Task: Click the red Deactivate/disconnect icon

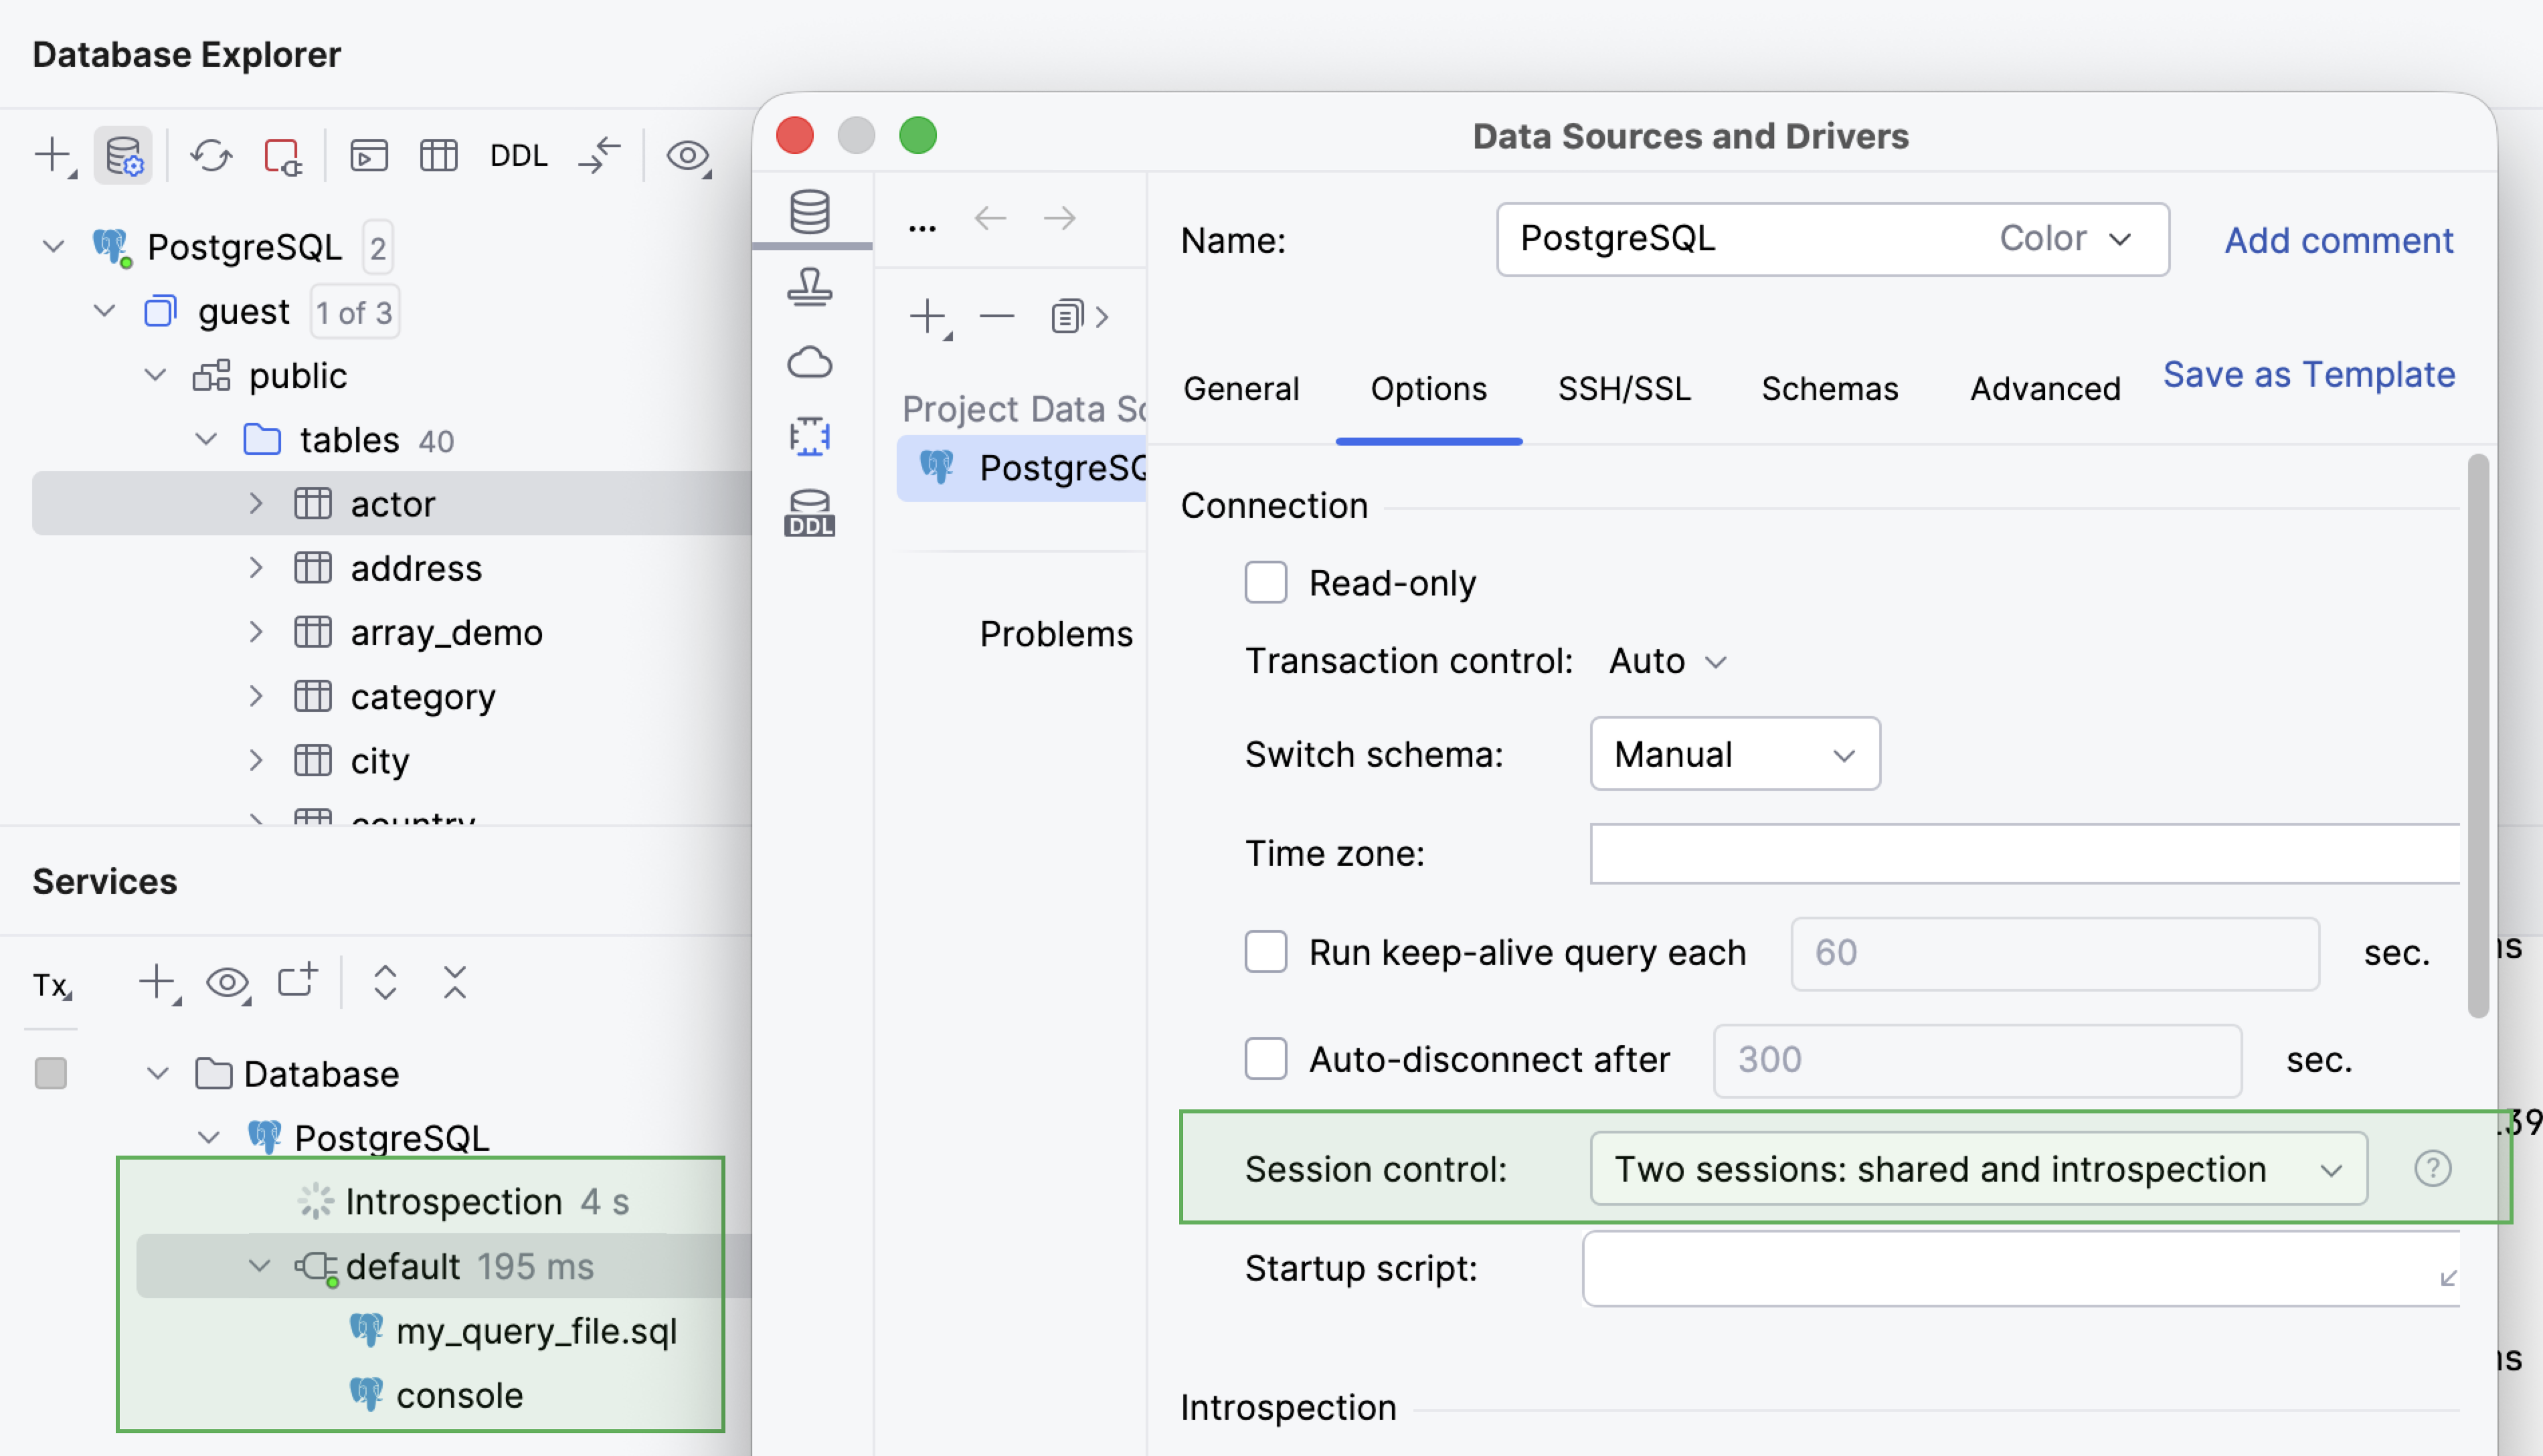Action: click(x=282, y=156)
